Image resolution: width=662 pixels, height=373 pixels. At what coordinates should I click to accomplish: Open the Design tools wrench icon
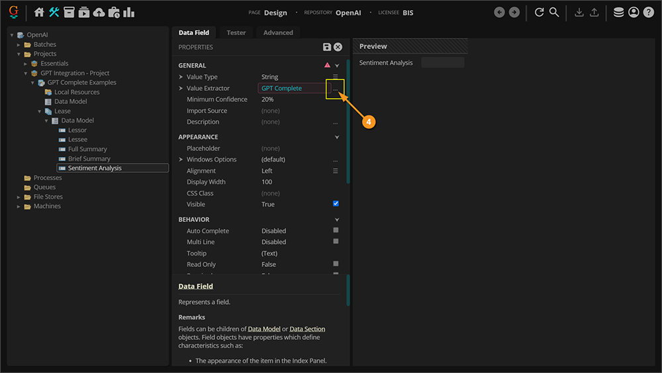tap(54, 12)
